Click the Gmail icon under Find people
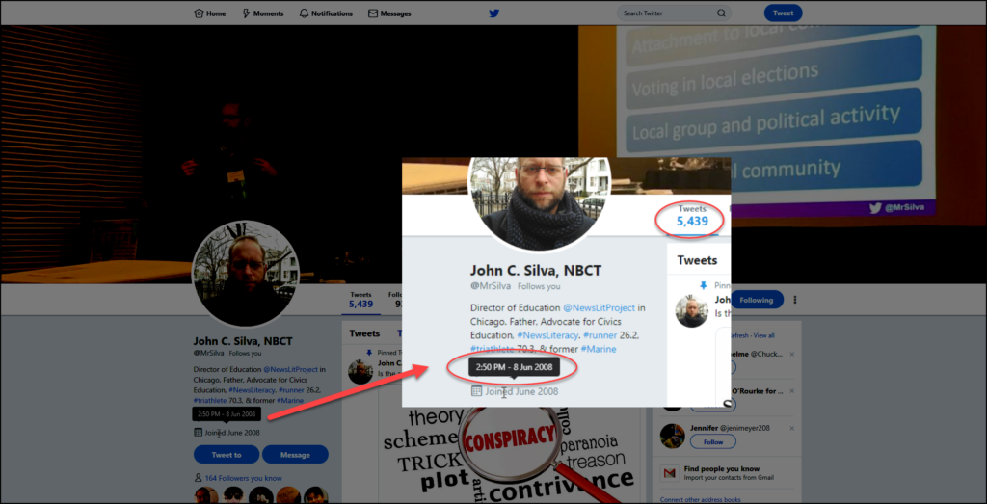The height and width of the screenshot is (504, 987). tap(667, 473)
